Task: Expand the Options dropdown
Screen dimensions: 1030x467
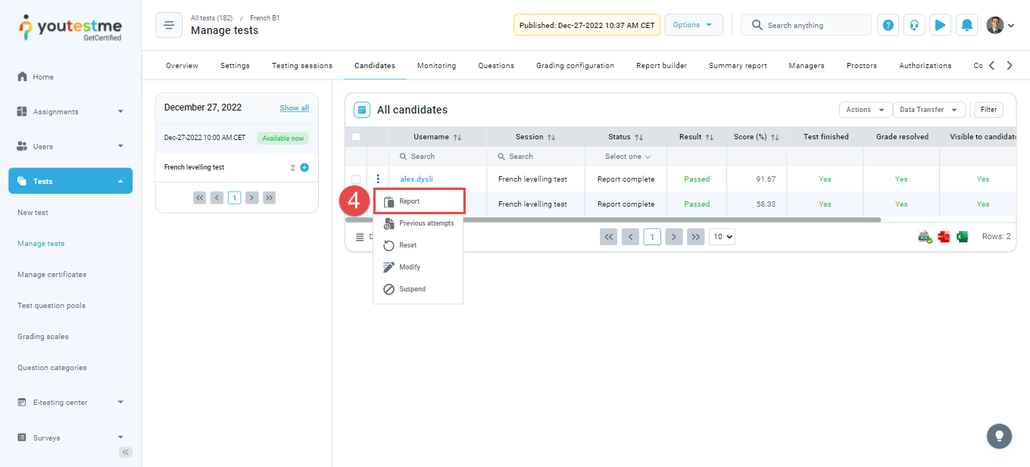Action: [693, 25]
